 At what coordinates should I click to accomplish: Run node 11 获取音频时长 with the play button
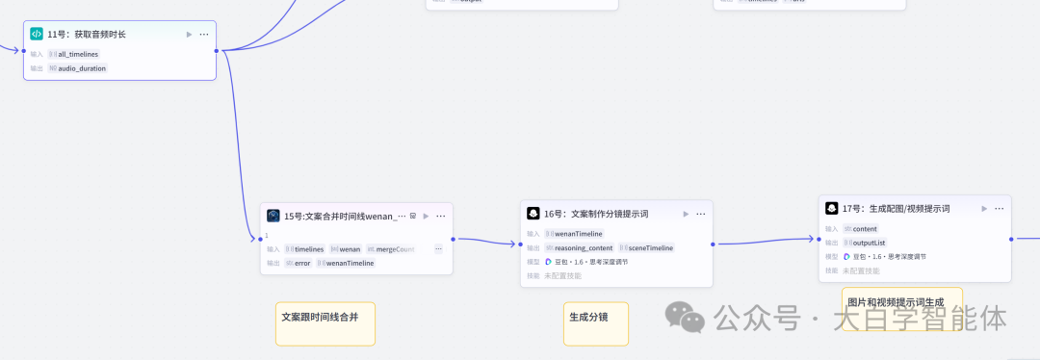point(189,35)
